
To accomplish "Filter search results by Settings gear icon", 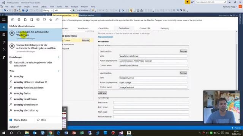I will [19, 20].
